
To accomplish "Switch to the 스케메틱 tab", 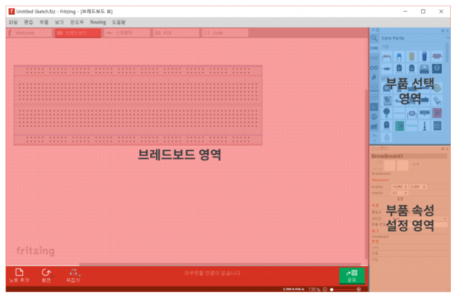I will pos(127,33).
